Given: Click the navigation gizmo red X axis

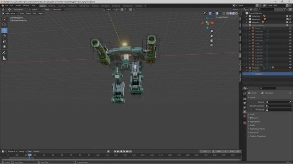Looking at the screenshot, I should [x=212, y=23].
